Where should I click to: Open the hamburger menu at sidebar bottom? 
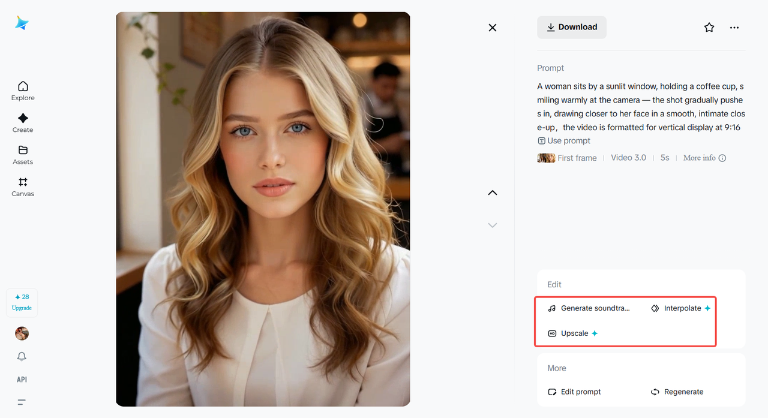click(x=22, y=402)
